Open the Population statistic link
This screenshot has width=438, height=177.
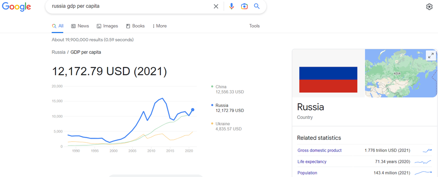click(308, 173)
